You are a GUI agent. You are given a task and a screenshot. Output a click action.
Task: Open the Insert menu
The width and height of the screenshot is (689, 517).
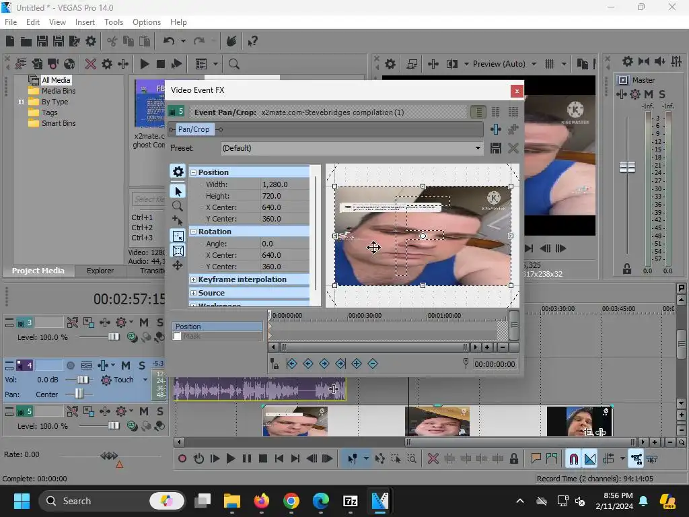point(85,22)
